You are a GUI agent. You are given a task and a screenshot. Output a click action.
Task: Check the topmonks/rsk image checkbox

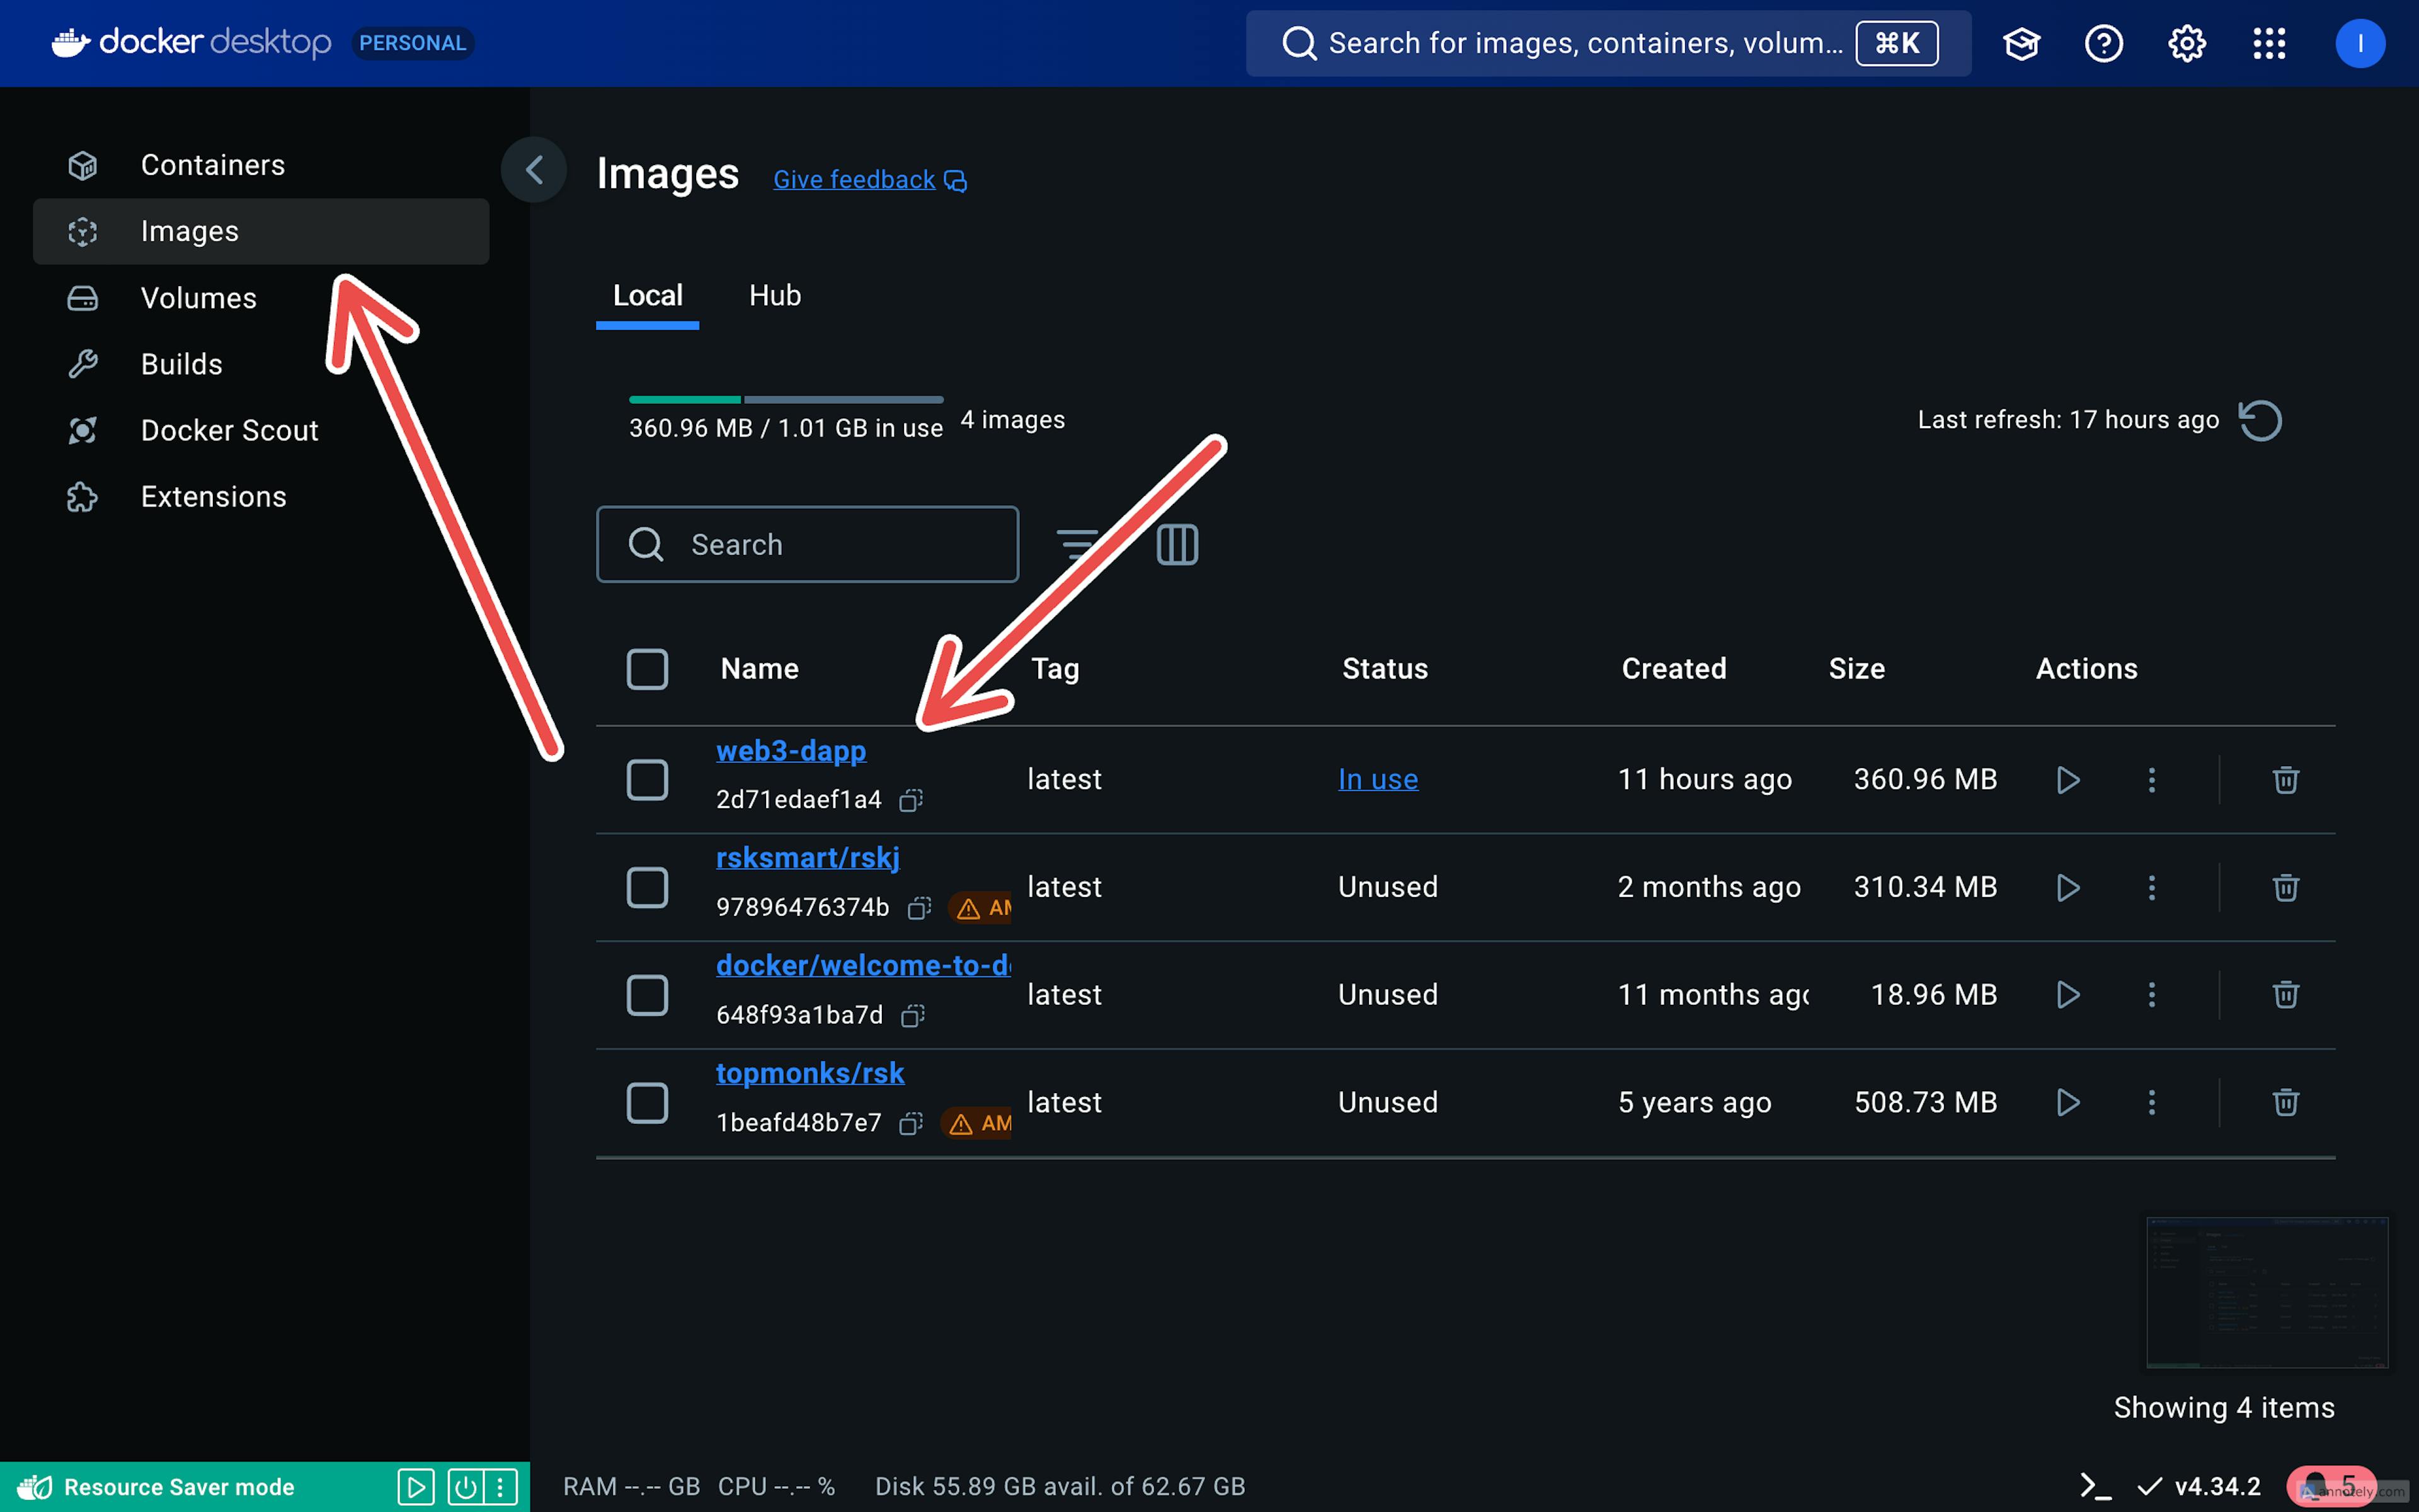[x=648, y=1102]
